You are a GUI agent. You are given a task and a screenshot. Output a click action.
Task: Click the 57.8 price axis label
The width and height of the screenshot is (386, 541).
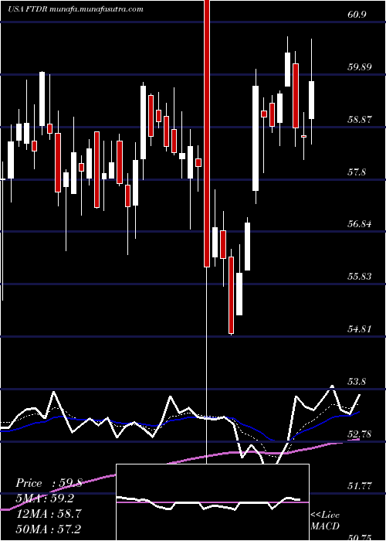click(x=357, y=172)
